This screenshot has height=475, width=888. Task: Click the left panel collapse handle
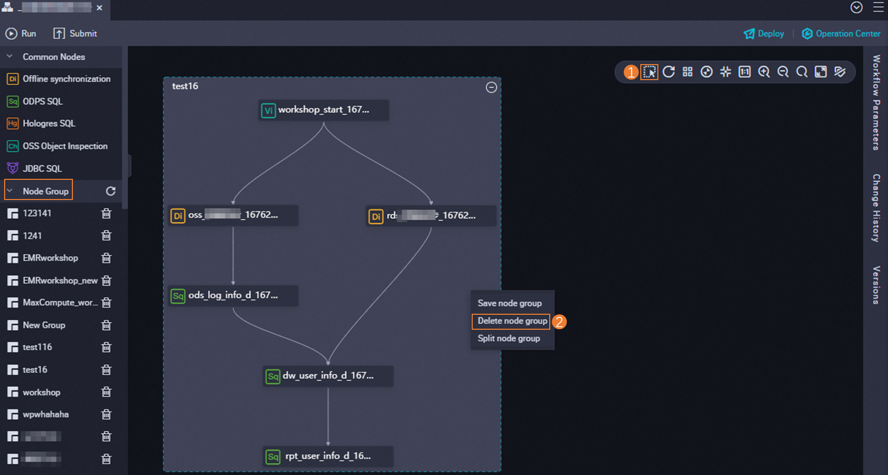click(x=129, y=165)
